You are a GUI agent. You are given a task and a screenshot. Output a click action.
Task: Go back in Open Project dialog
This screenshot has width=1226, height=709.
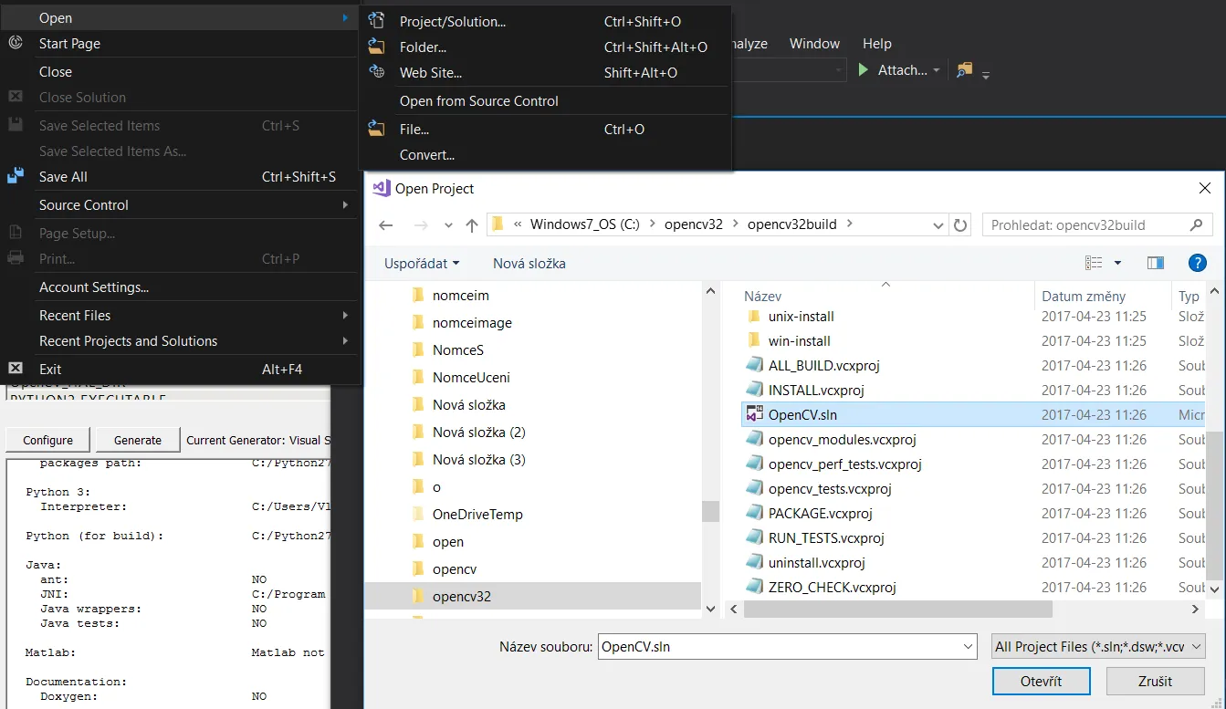(x=385, y=224)
